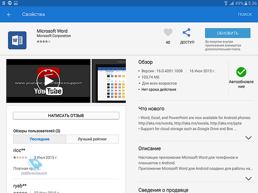Expand the Что нового section
This screenshot has height=193, width=258.
pyautogui.click(x=248, y=138)
